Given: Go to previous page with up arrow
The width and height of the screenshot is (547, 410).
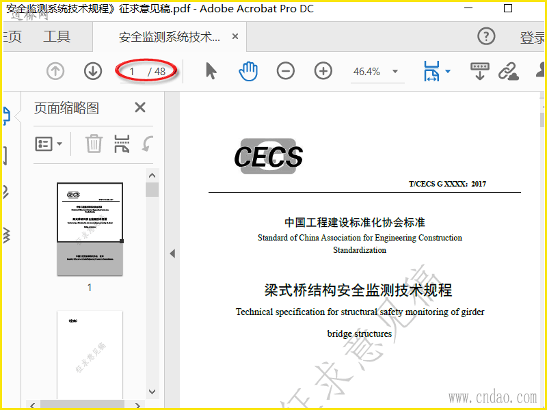Looking at the screenshot, I should (55, 72).
